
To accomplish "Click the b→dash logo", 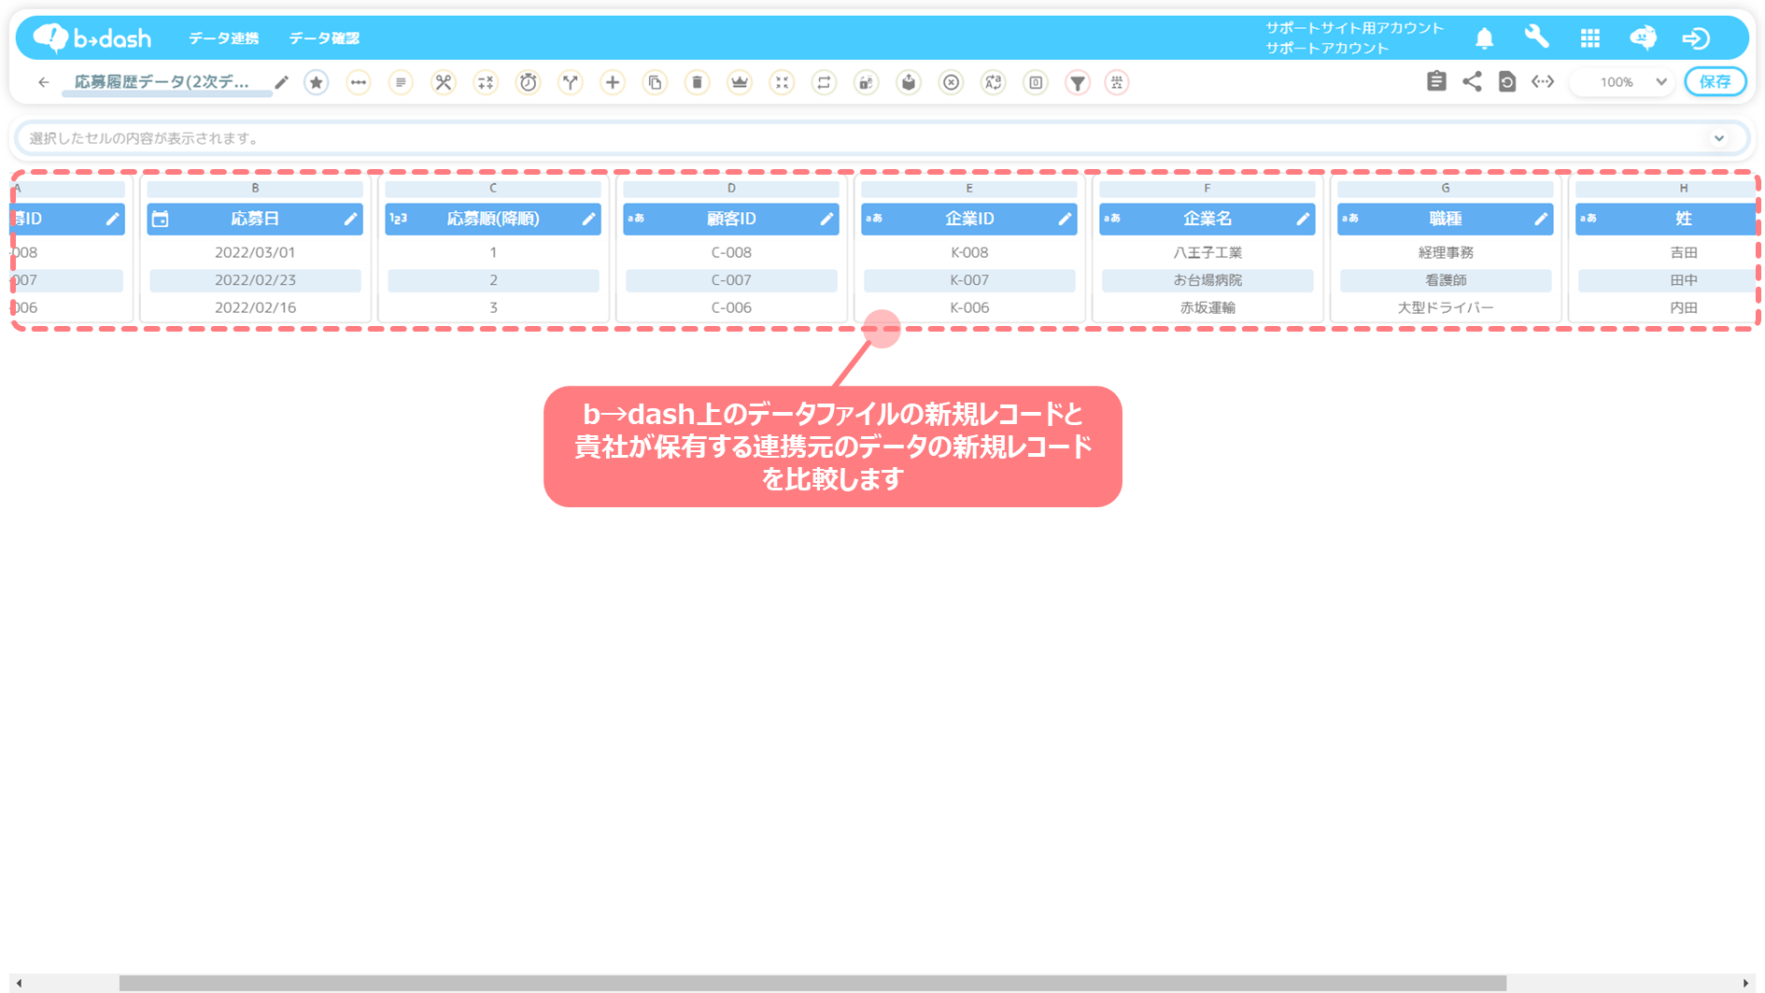I will point(92,37).
